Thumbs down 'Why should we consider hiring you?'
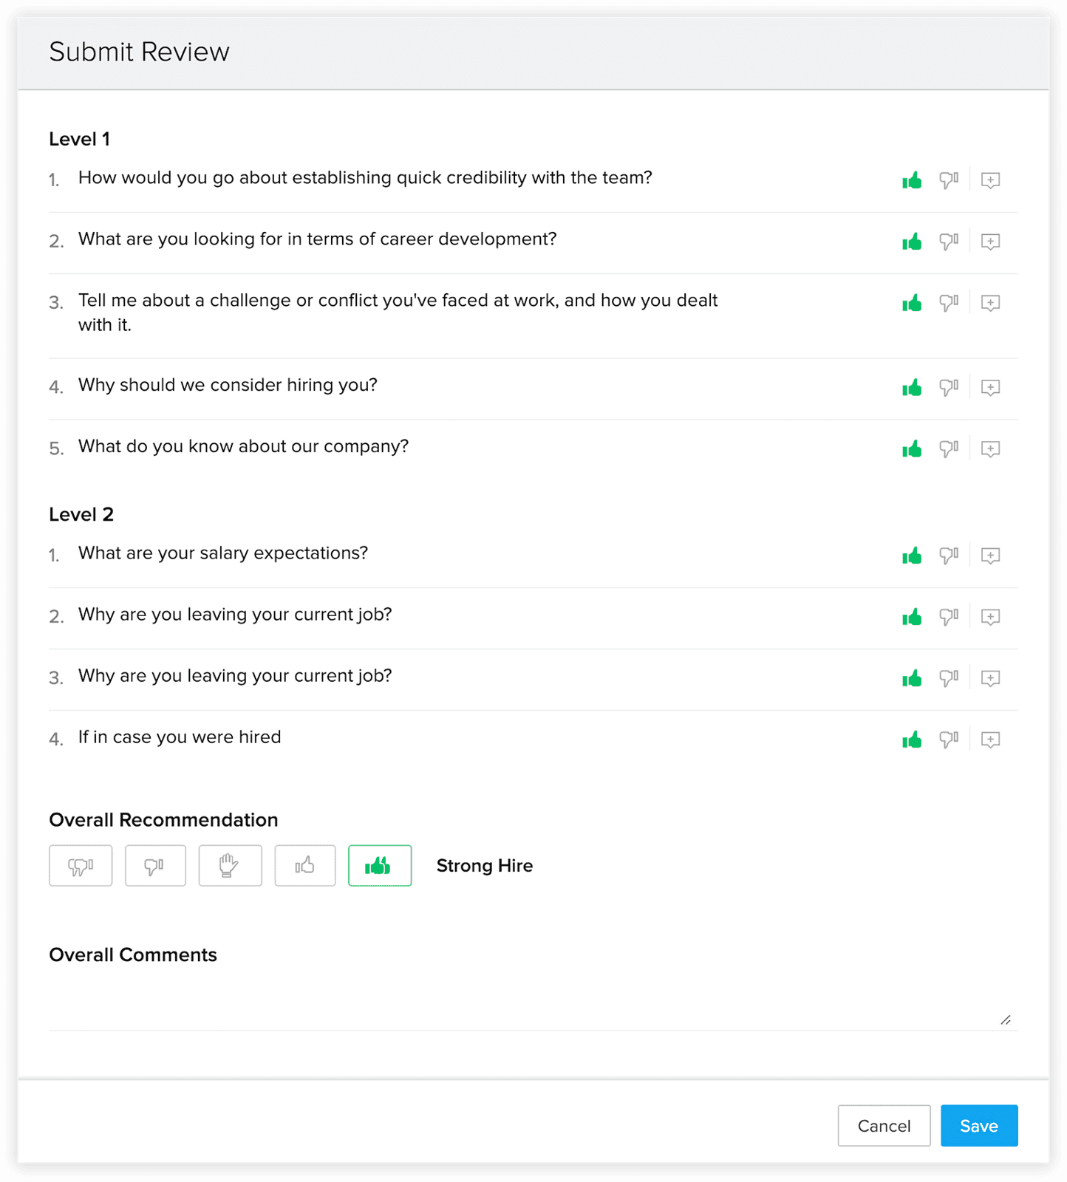The height and width of the screenshot is (1182, 1067). coord(949,388)
